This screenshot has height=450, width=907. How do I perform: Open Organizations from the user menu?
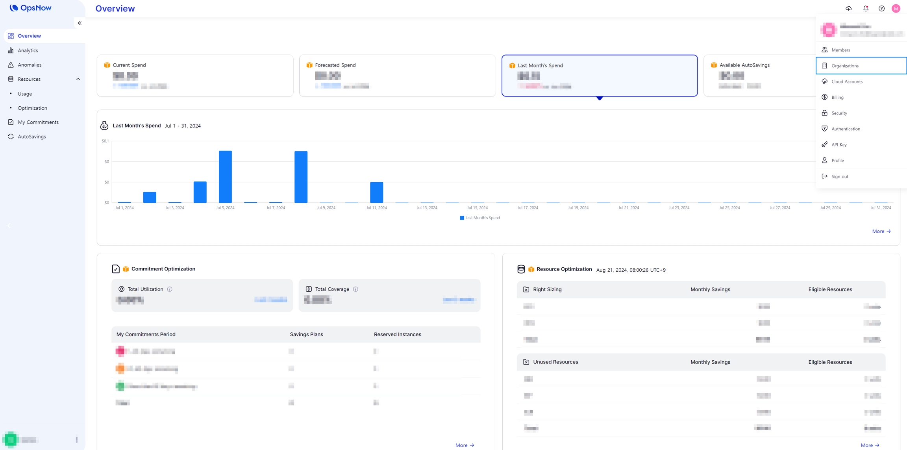click(845, 66)
